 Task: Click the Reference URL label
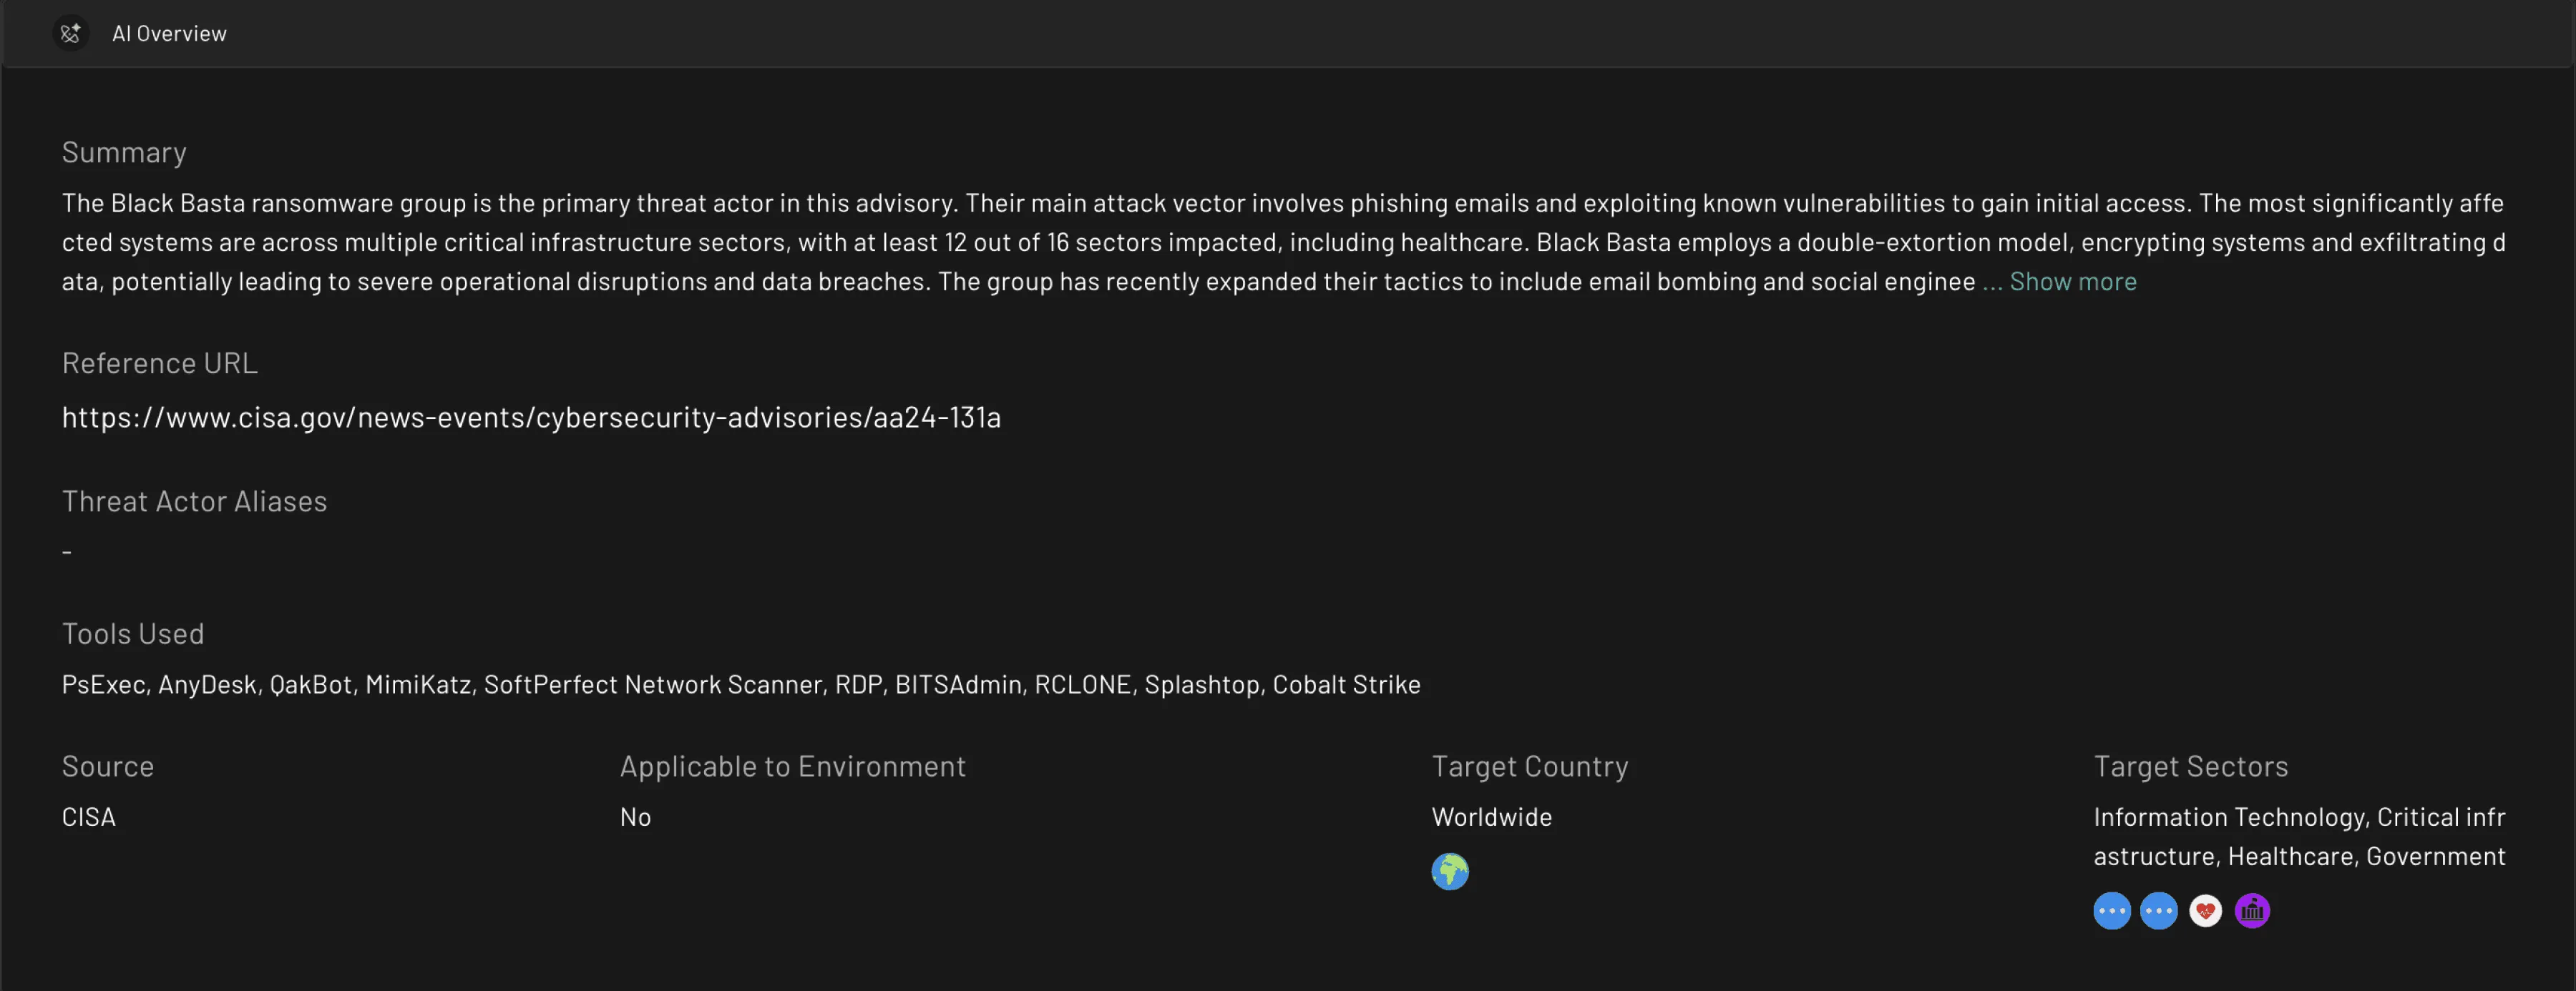pyautogui.click(x=160, y=363)
